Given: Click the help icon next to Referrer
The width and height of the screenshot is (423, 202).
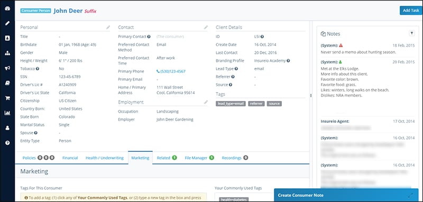Looking at the screenshot, I should click(233, 77).
